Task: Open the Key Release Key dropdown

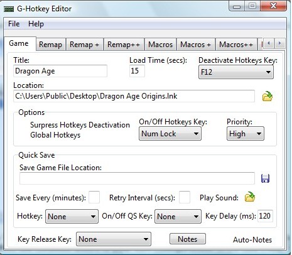Action: coord(114,239)
